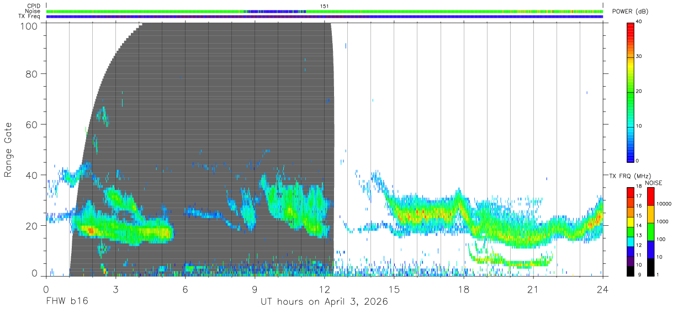The image size is (678, 313).
Task: Click the Range Gate axis title
Action: [8, 149]
